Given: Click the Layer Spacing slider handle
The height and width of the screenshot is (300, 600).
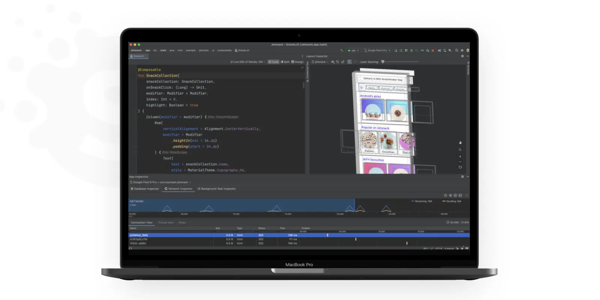Looking at the screenshot, I should coord(382,62).
